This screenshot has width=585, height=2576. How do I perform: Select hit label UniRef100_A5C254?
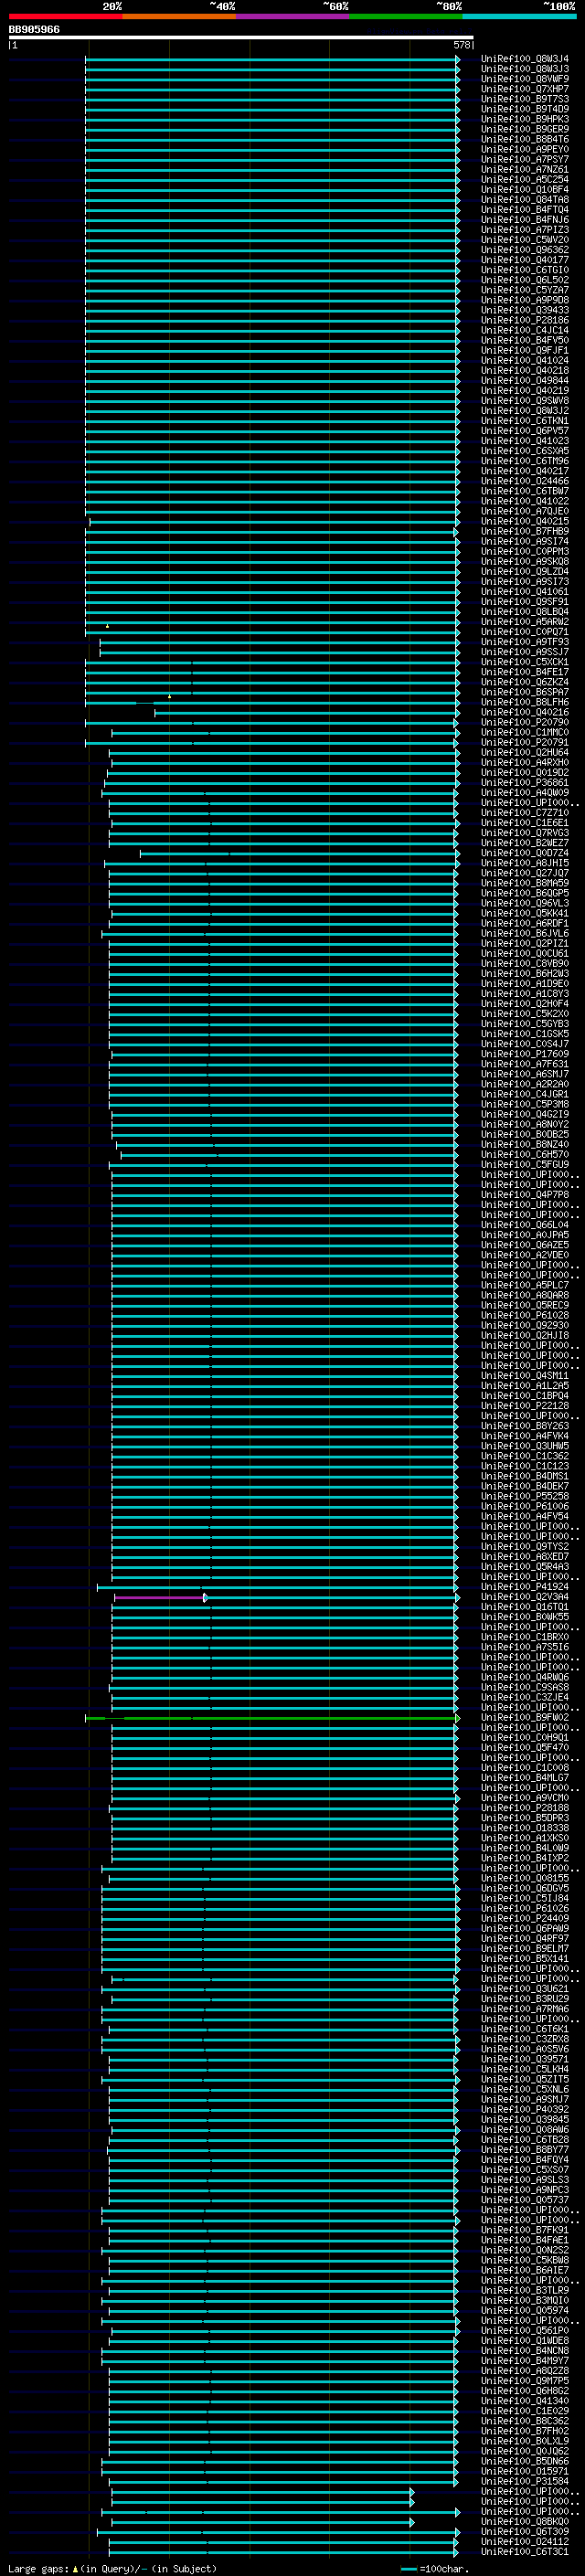[525, 179]
